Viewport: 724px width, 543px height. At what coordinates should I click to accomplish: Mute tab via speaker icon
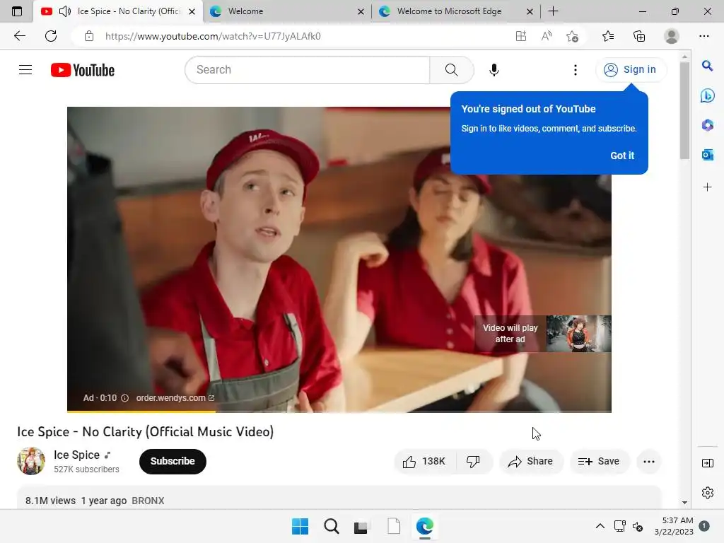[x=64, y=11]
